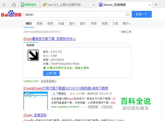The image size is (165, 121).
Task: Open the 跨屏浏览 cross-screen tab
Action: pyautogui.click(x=29, y=5)
